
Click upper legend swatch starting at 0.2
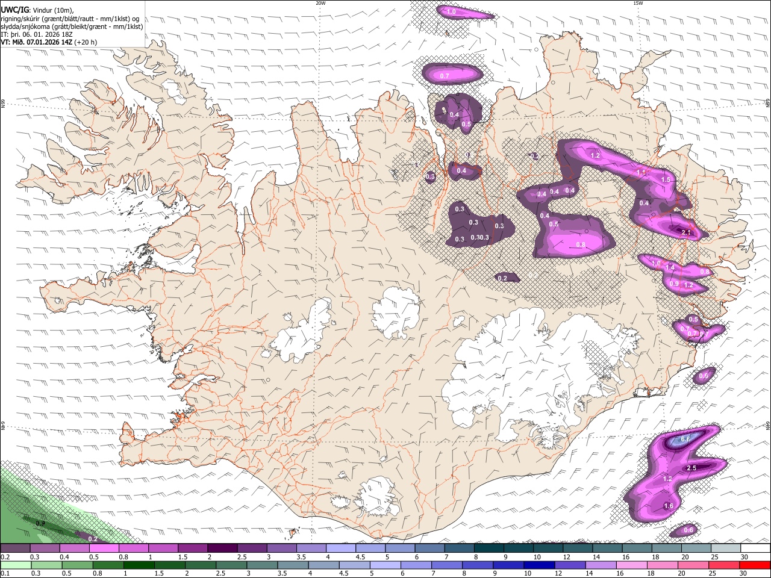(15, 548)
